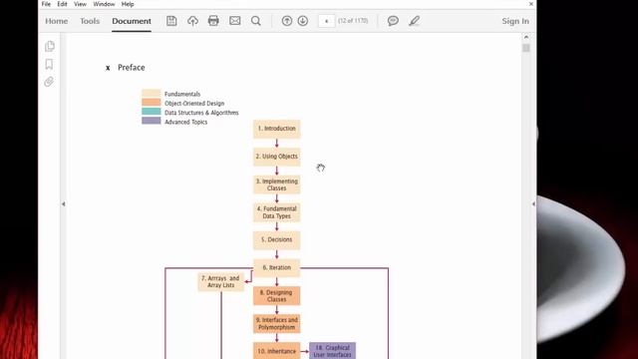This screenshot has height=359, width=638.
Task: Click the '18. Graphical User Interfaces' box
Action: (332, 351)
